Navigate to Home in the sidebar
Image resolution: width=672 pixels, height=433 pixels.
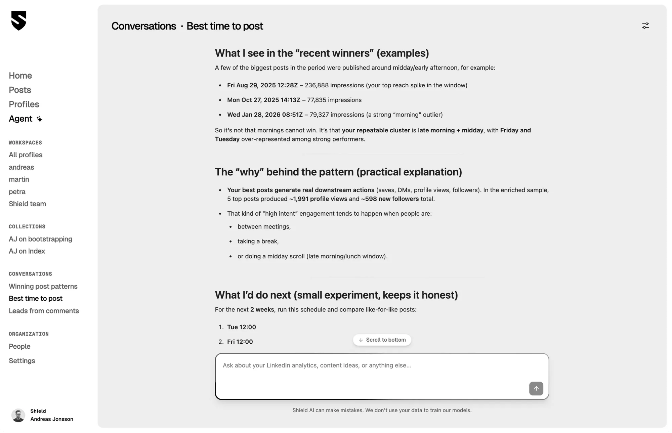(20, 76)
